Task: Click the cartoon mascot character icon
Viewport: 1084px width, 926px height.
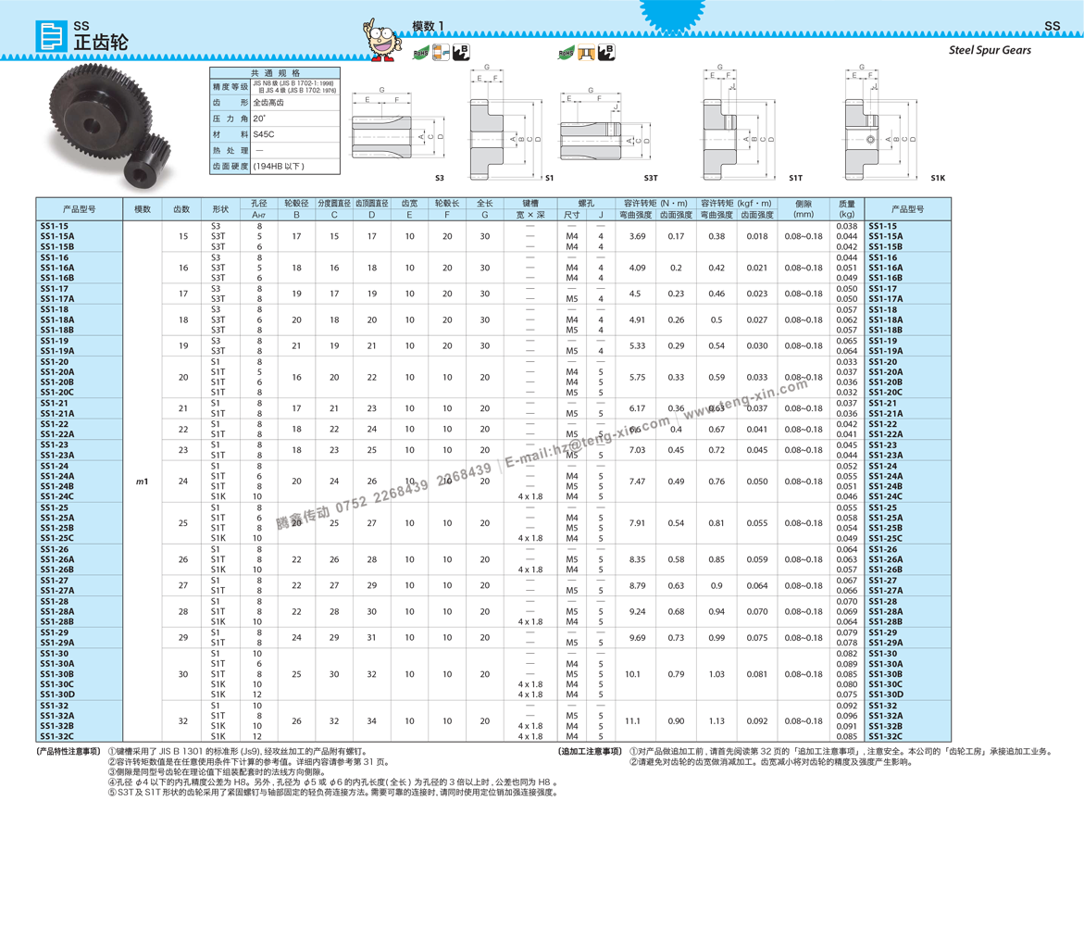Action: click(x=381, y=41)
